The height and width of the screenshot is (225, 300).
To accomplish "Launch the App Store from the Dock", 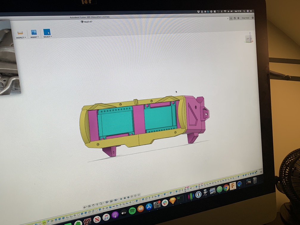I will pos(149,207).
